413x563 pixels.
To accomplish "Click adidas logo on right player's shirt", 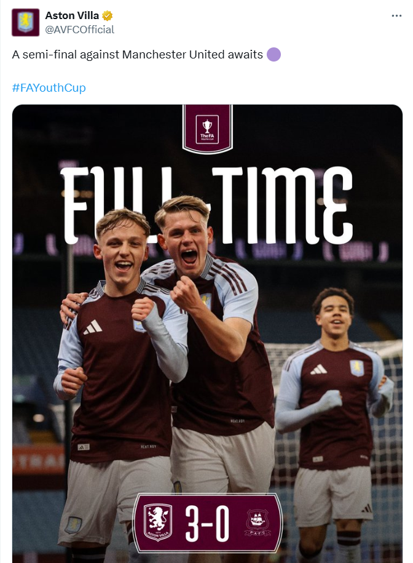I will click(318, 369).
